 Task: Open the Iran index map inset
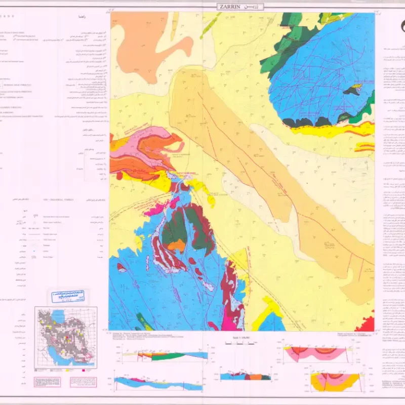66,337
